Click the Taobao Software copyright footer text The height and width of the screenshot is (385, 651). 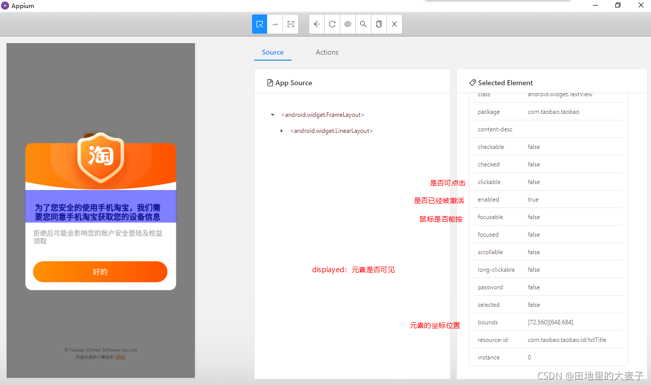point(101,350)
